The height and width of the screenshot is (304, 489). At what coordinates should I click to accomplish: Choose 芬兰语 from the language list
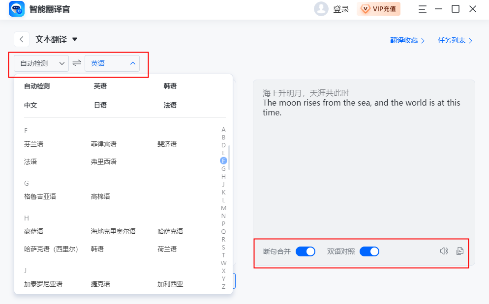pyautogui.click(x=33, y=144)
